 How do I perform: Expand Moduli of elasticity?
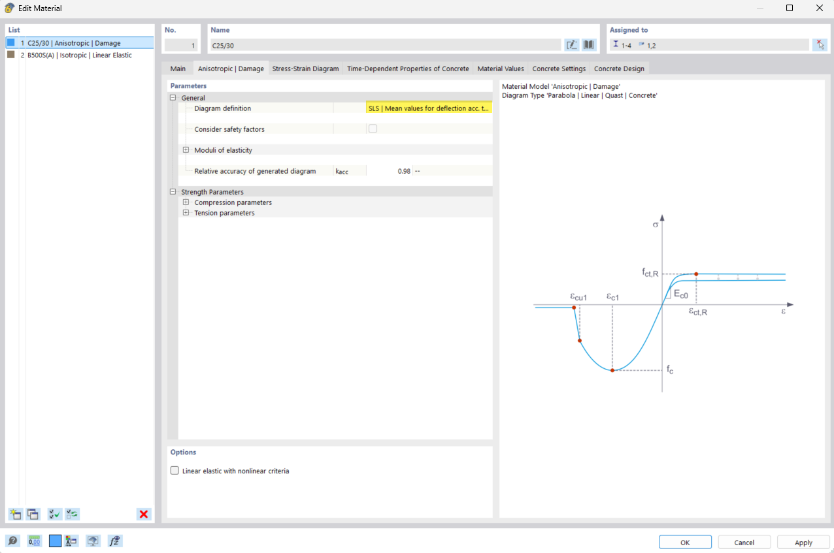[186, 150]
